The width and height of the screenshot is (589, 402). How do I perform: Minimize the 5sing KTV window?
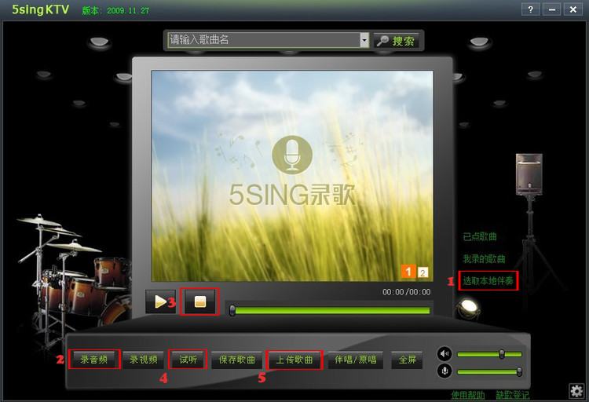click(552, 9)
